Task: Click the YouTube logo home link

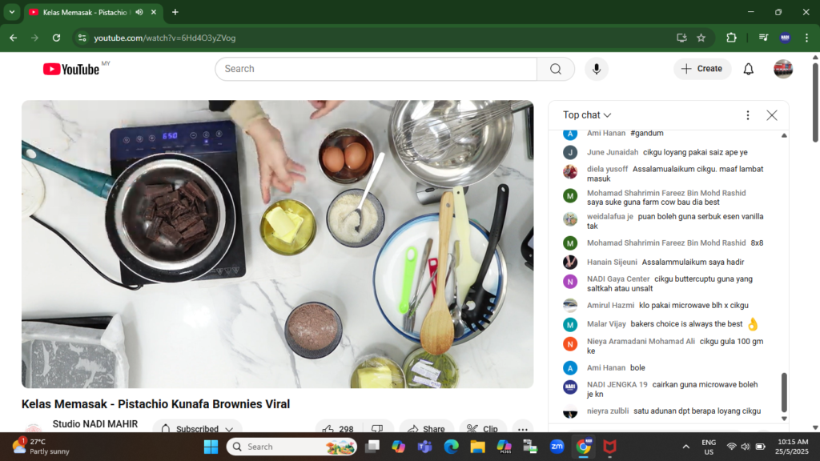Action: click(x=71, y=69)
